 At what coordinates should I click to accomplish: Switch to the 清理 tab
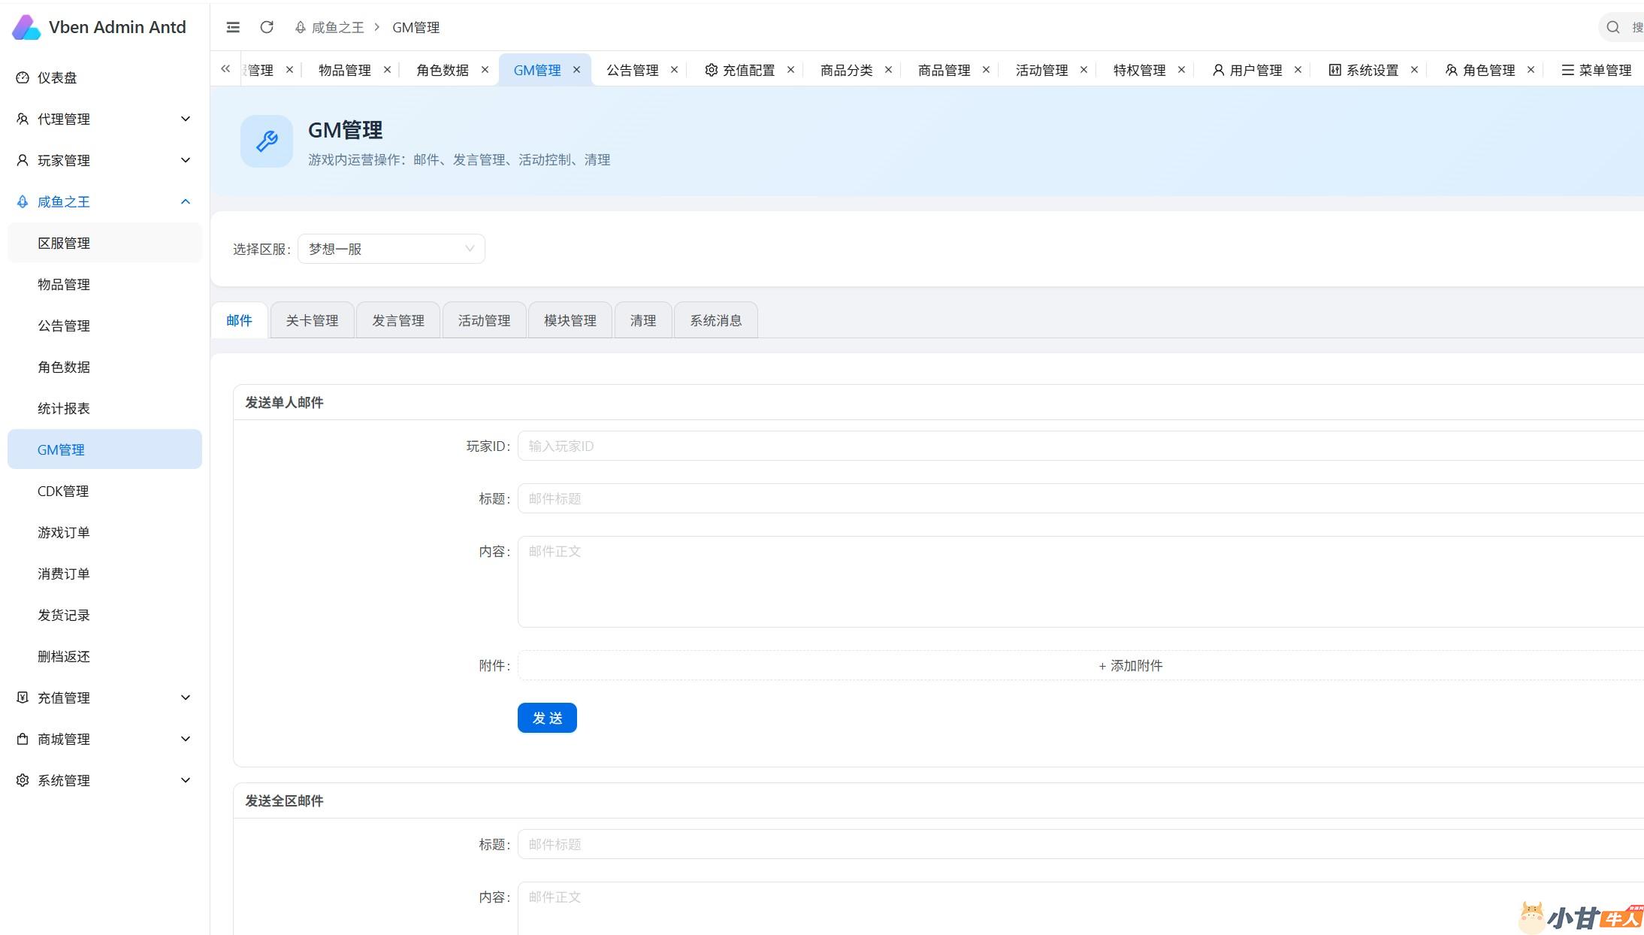[x=643, y=320]
